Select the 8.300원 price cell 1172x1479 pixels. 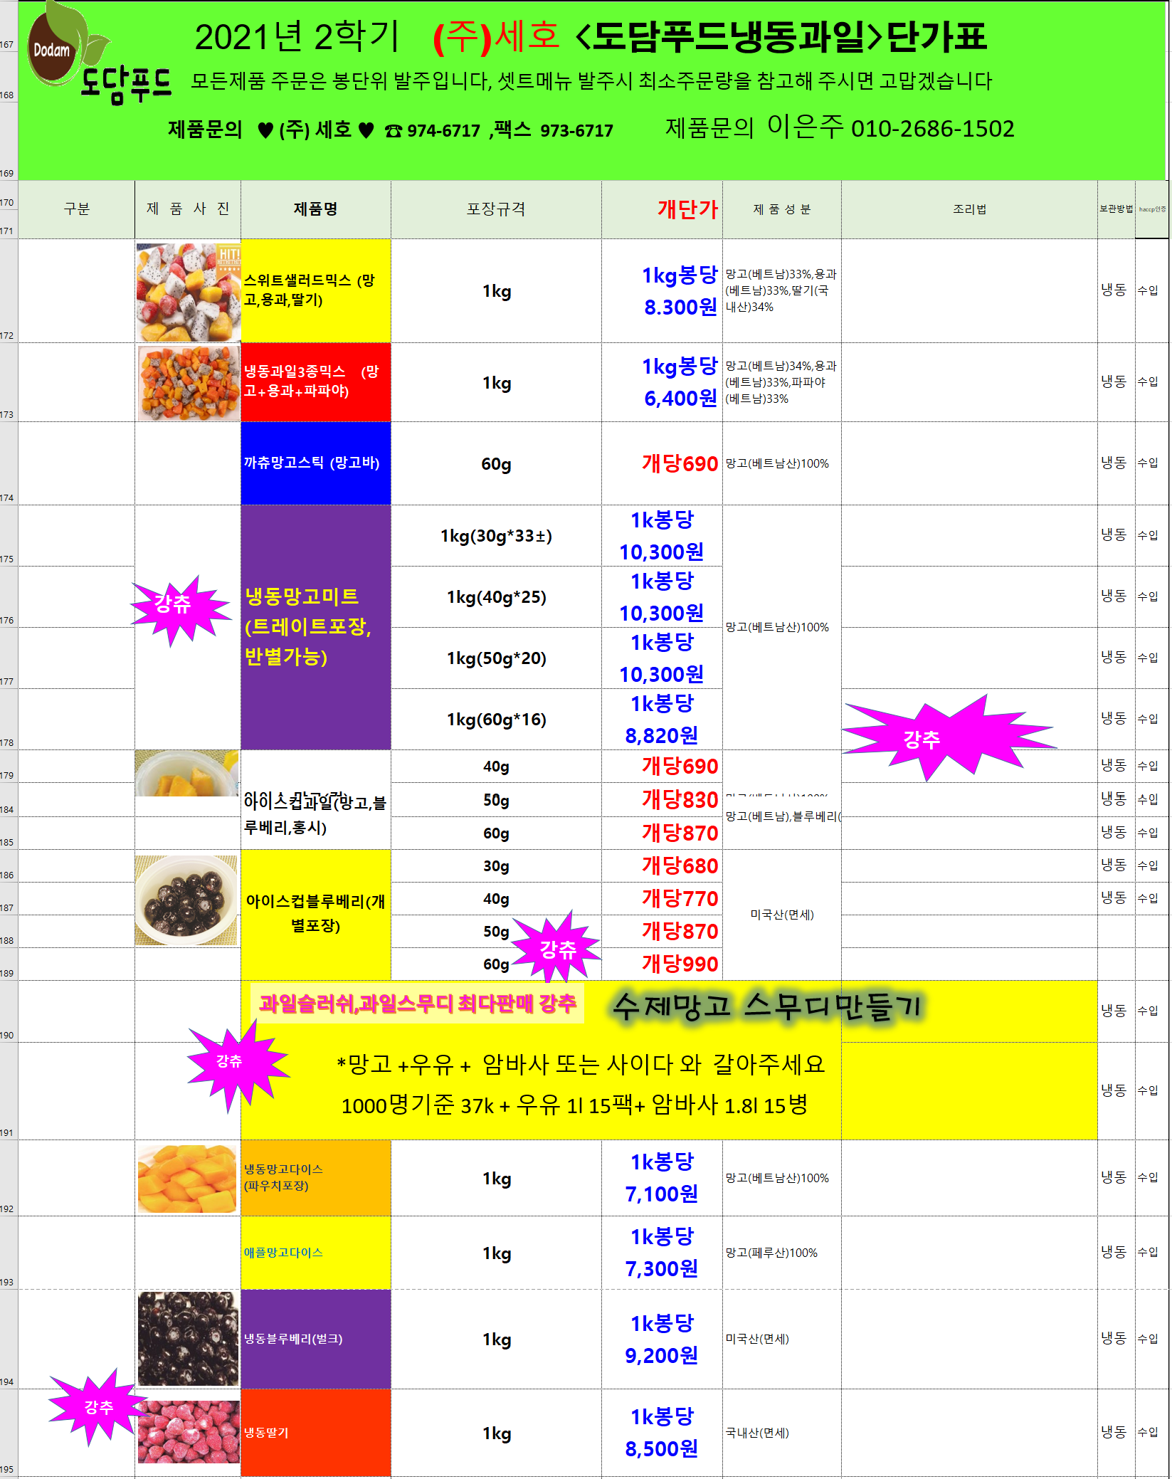coord(662,290)
